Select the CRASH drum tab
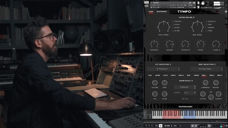The image size is (228, 128). tap(196, 75)
